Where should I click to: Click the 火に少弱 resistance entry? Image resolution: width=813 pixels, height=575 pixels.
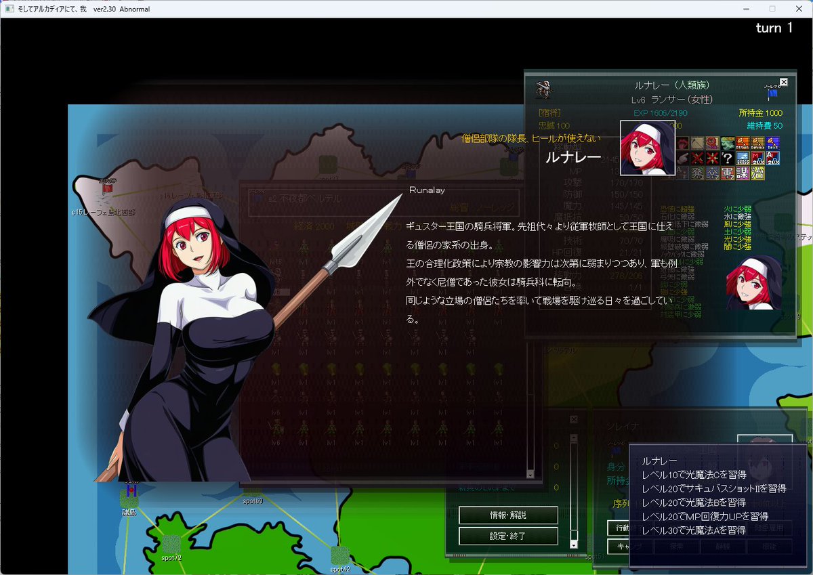738,209
